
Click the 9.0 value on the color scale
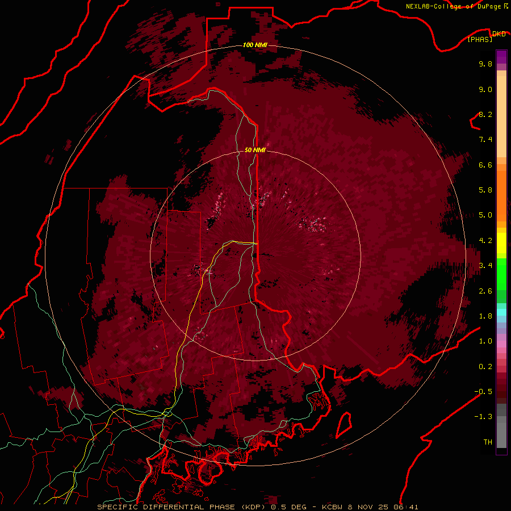click(x=485, y=89)
